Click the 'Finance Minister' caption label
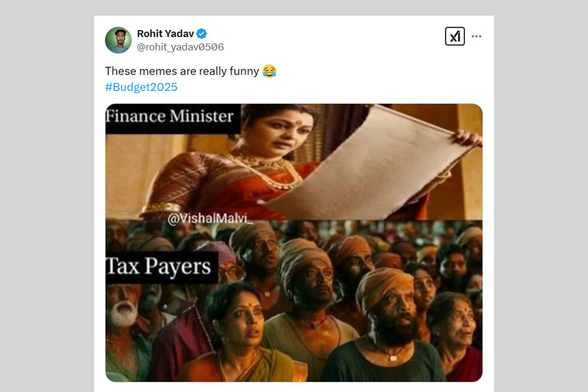The width and height of the screenshot is (588, 392). pyautogui.click(x=170, y=117)
